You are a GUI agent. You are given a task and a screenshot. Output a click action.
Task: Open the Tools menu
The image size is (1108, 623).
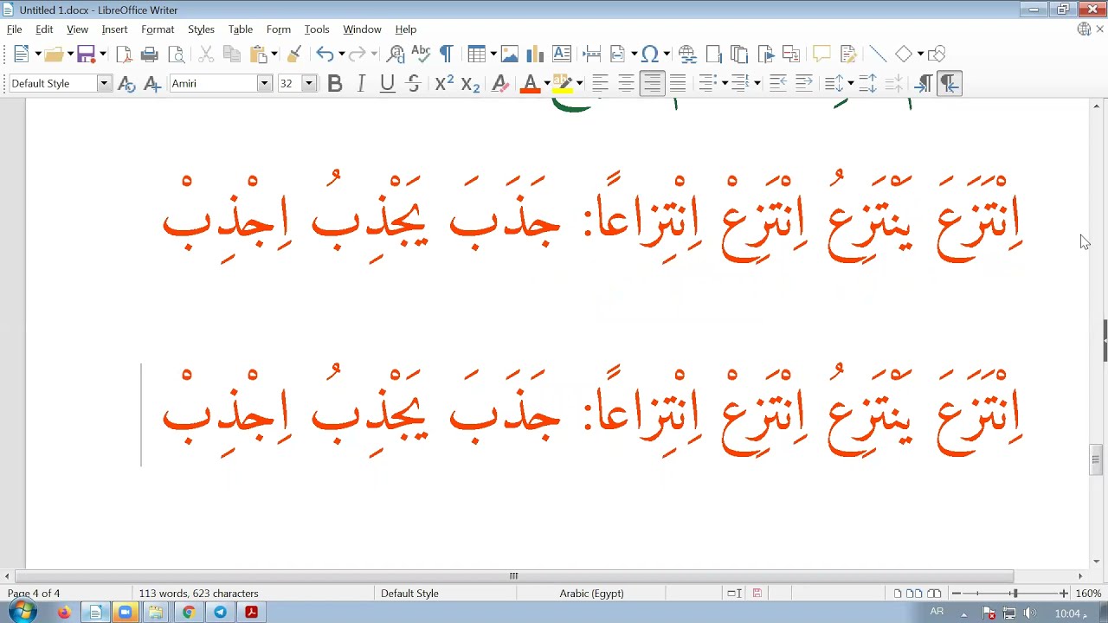click(x=317, y=29)
